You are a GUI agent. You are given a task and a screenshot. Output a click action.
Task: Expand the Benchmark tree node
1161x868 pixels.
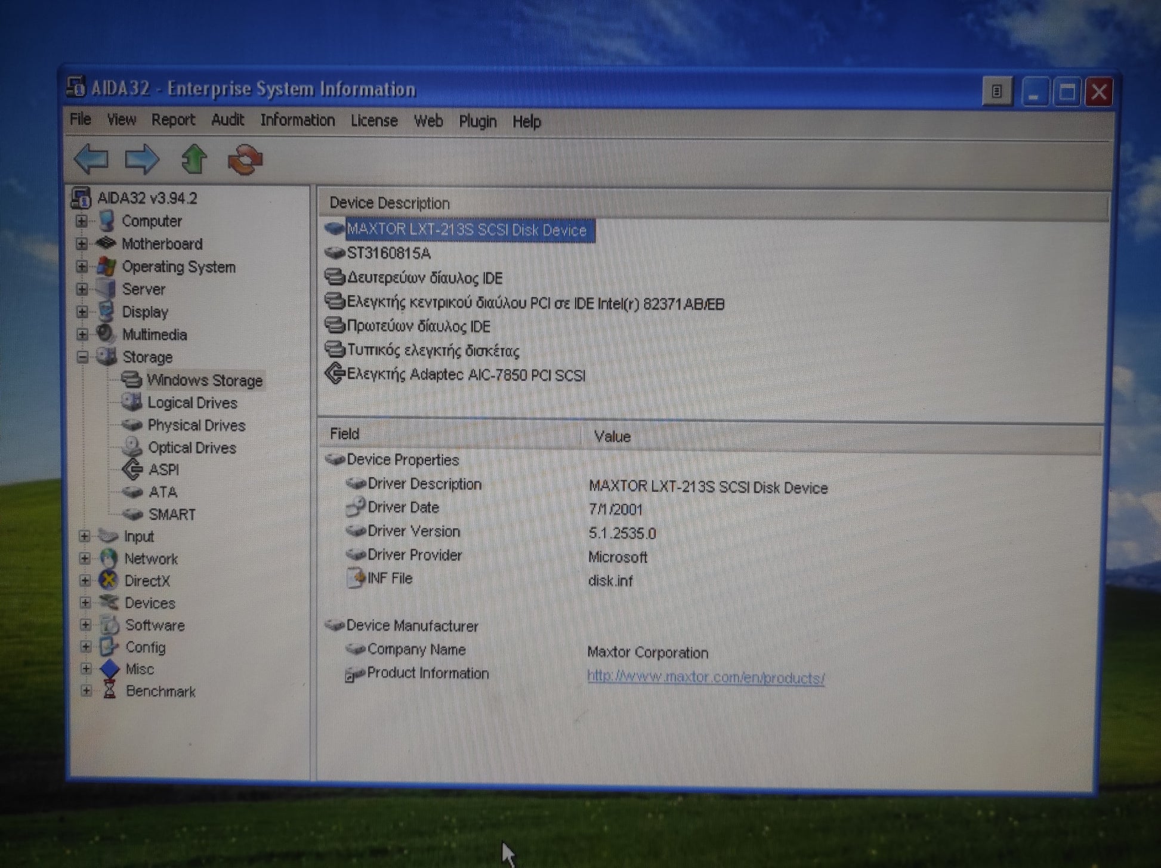pos(86,691)
